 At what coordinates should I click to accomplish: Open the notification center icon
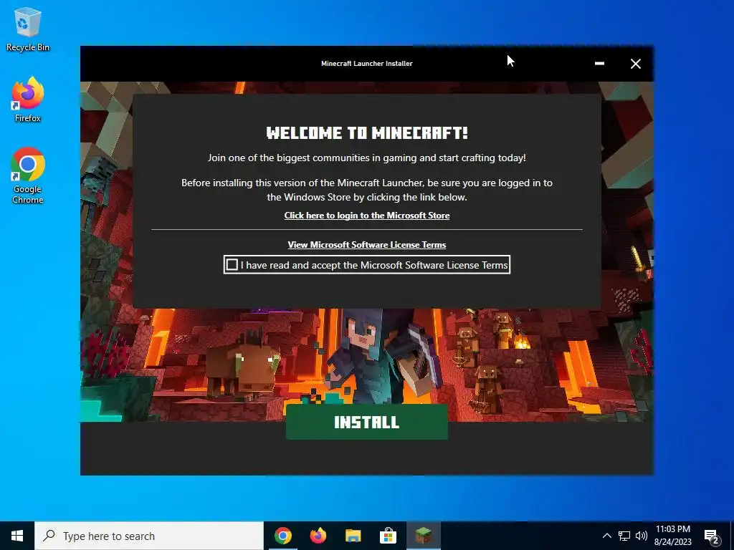tap(711, 536)
